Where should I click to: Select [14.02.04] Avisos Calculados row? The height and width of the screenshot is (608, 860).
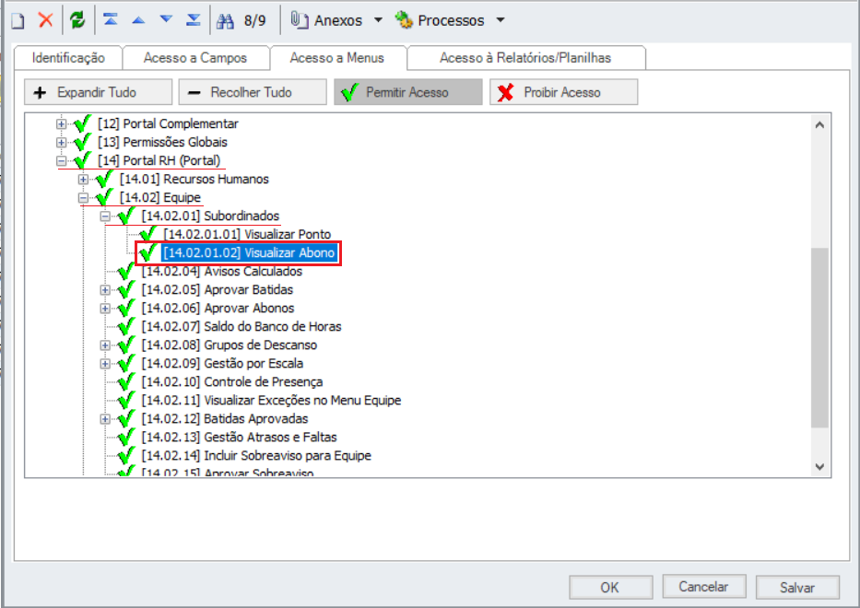(x=222, y=272)
